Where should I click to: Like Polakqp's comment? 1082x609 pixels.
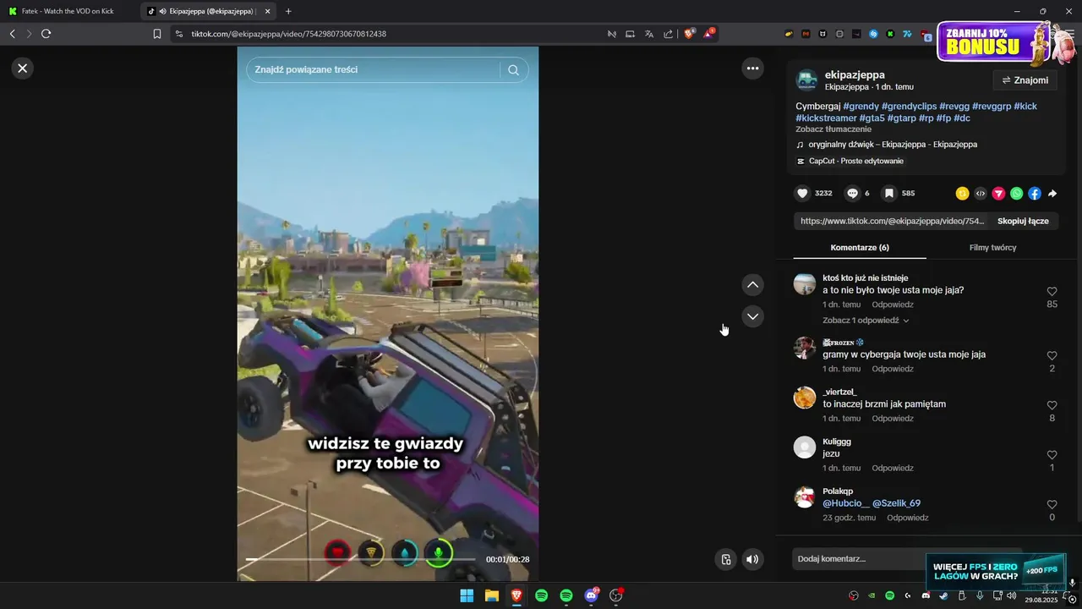click(x=1052, y=504)
